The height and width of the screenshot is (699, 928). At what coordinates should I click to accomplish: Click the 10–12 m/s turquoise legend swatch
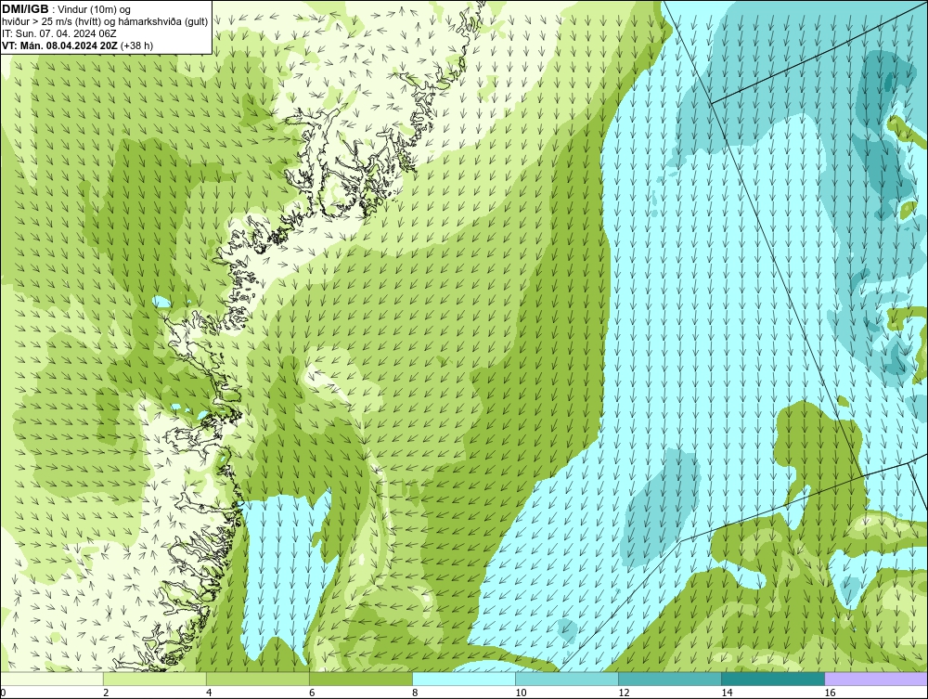(x=566, y=679)
